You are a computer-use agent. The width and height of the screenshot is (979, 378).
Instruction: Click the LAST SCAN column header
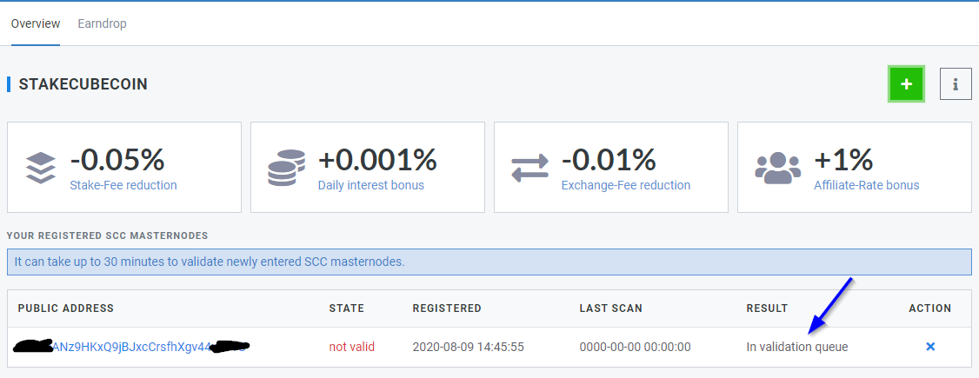pyautogui.click(x=610, y=308)
